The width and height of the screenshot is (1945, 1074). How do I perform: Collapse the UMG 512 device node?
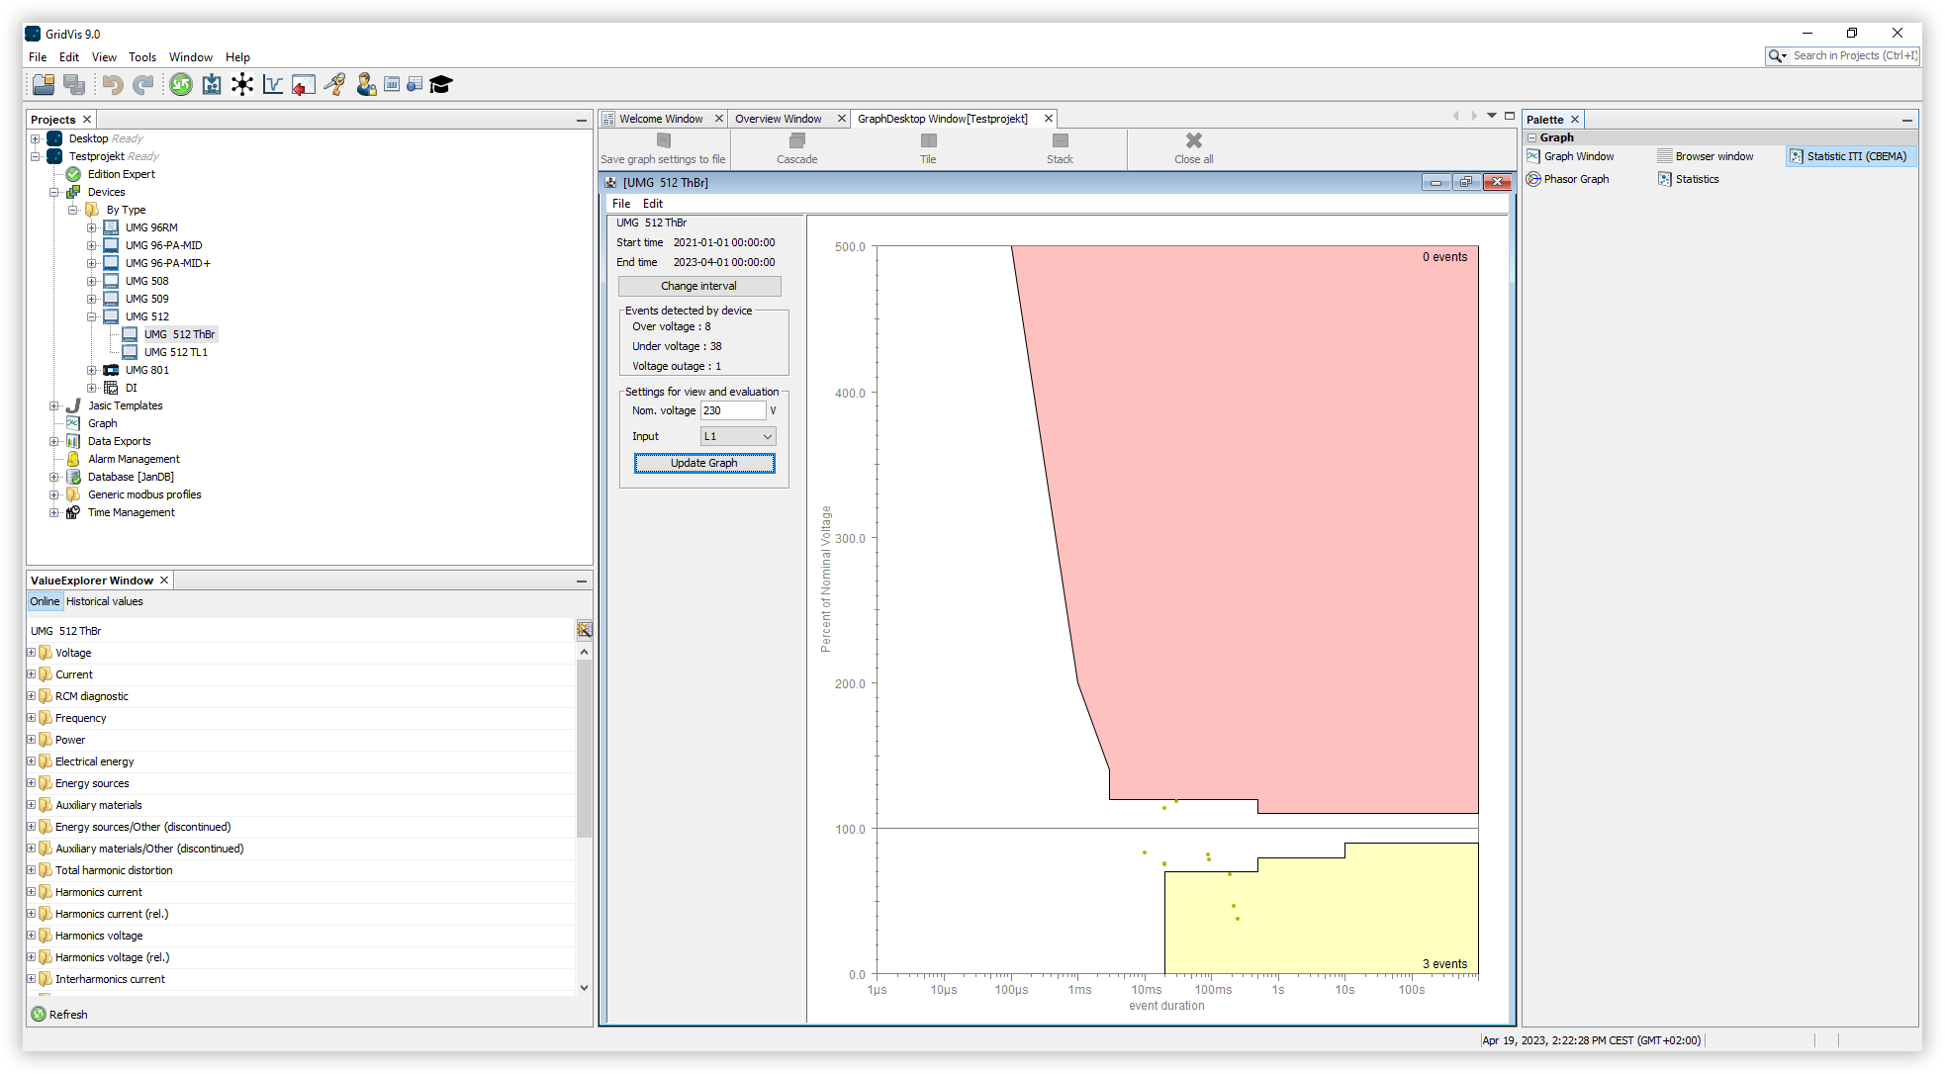point(91,316)
